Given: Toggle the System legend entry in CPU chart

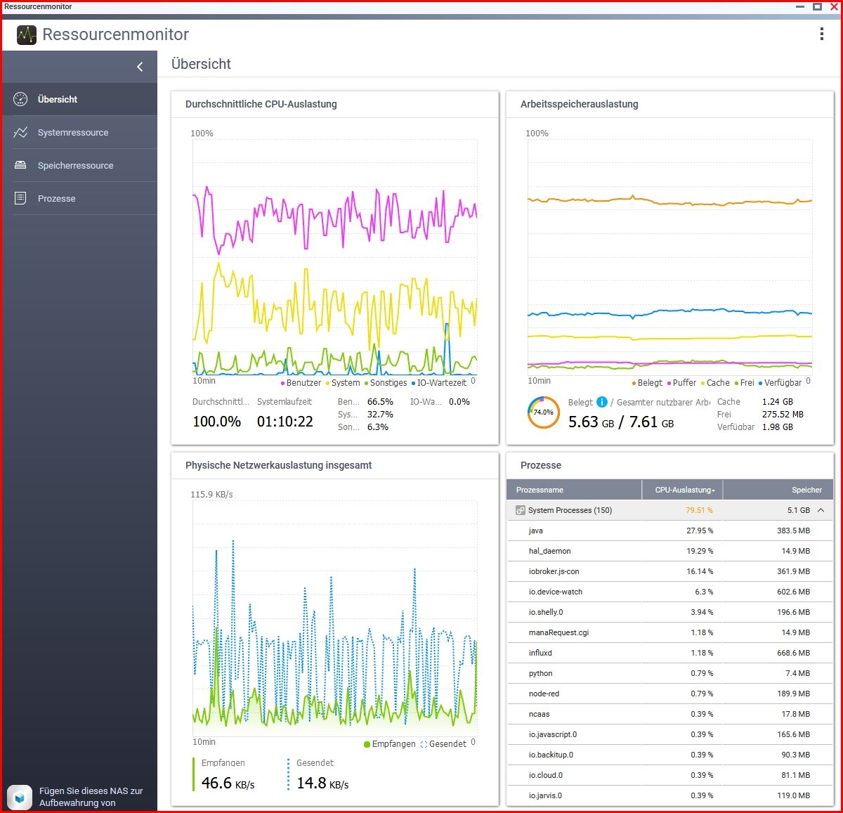Looking at the screenshot, I should pyautogui.click(x=343, y=383).
